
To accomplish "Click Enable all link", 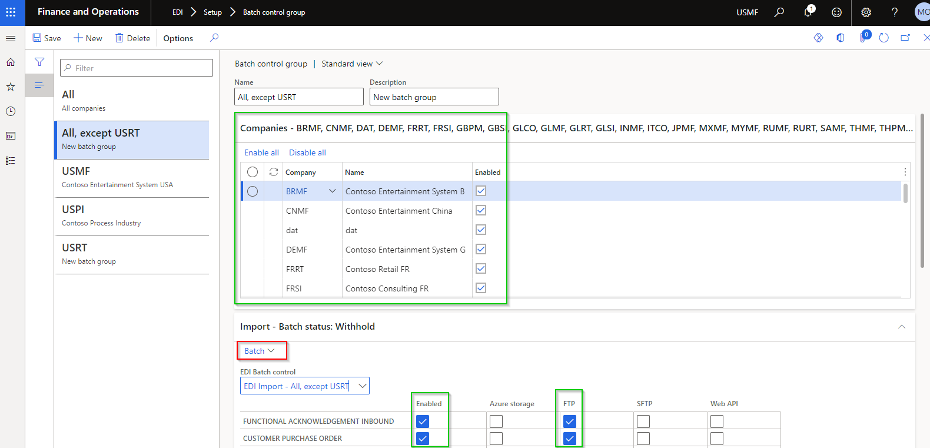I will point(262,152).
